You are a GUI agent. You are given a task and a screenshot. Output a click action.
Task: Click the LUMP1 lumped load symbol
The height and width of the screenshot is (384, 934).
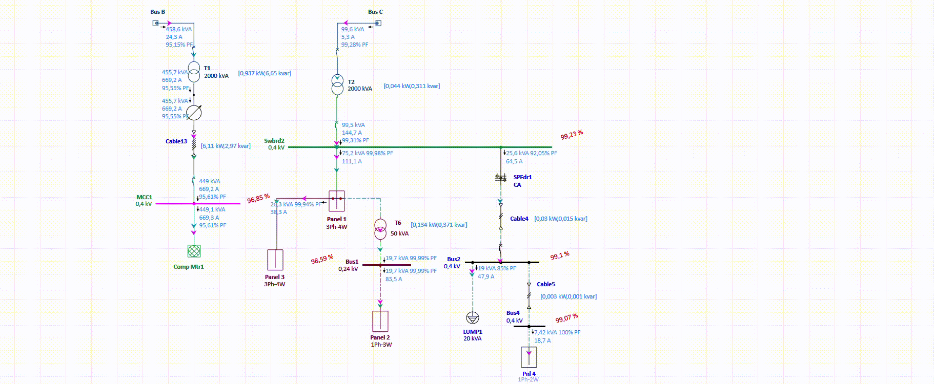tap(473, 318)
